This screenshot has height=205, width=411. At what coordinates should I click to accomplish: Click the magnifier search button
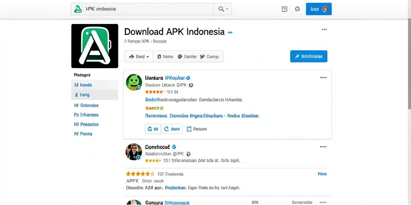(x=221, y=9)
